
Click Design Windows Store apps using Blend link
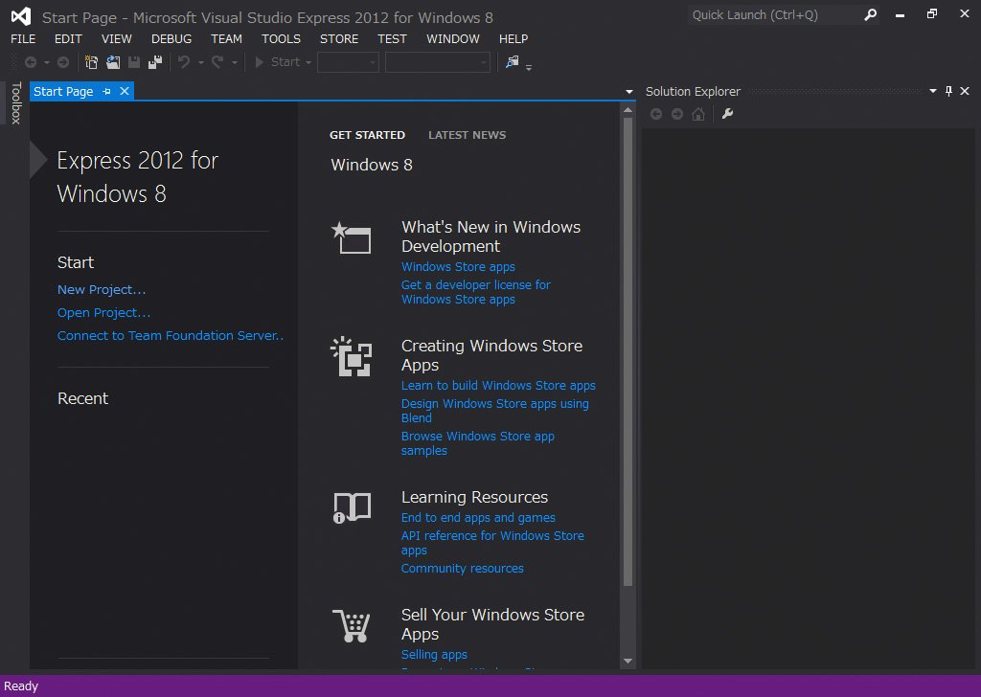coord(495,411)
